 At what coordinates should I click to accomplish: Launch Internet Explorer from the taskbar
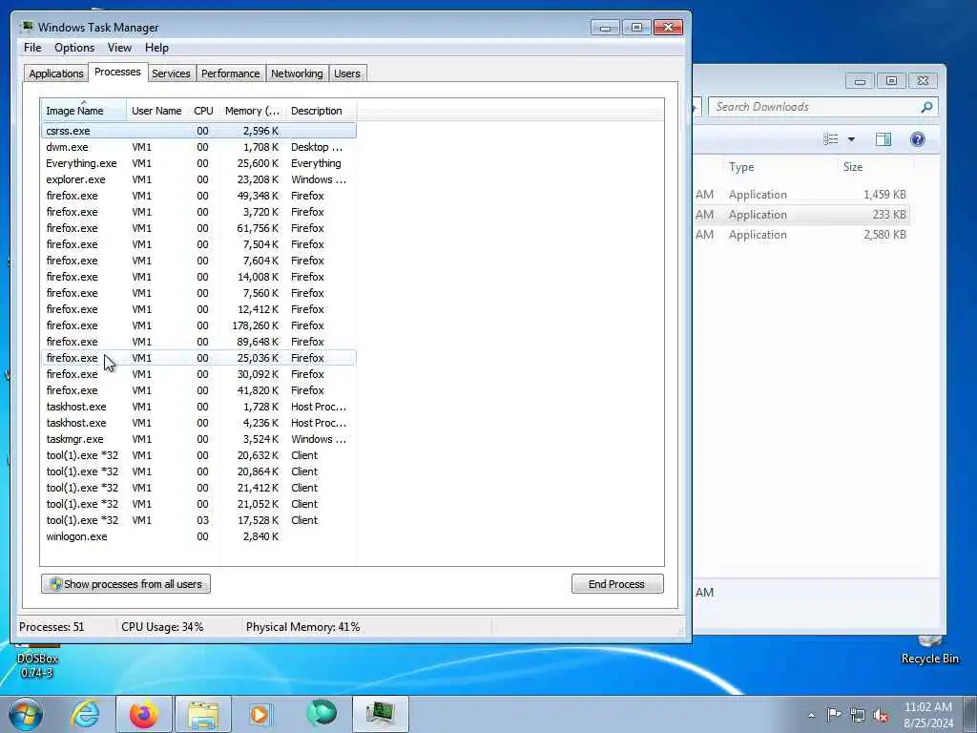coord(85,714)
